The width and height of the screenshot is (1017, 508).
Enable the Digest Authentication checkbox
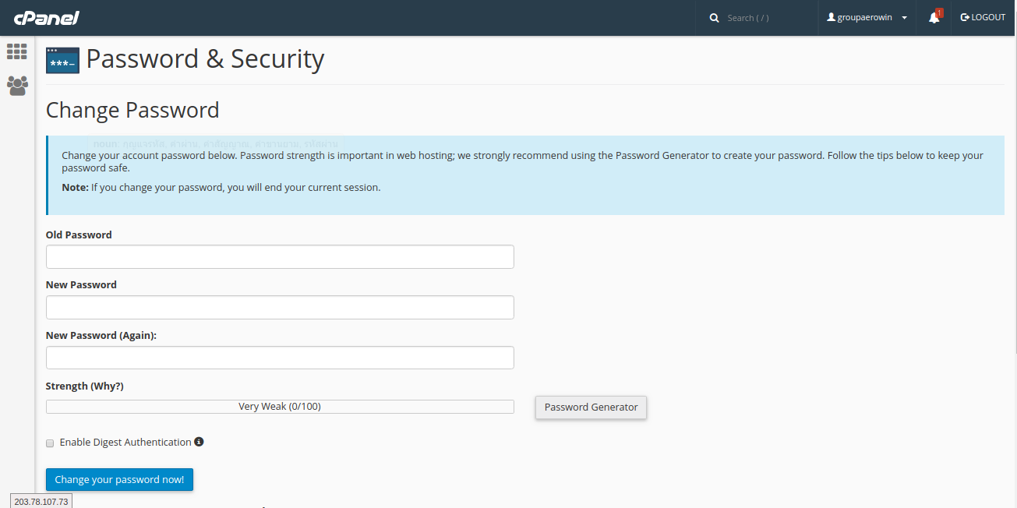(x=50, y=443)
